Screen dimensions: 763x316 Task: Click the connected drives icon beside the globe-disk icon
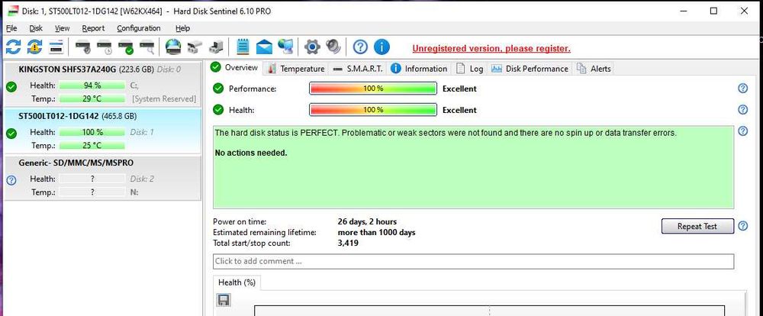pos(195,47)
